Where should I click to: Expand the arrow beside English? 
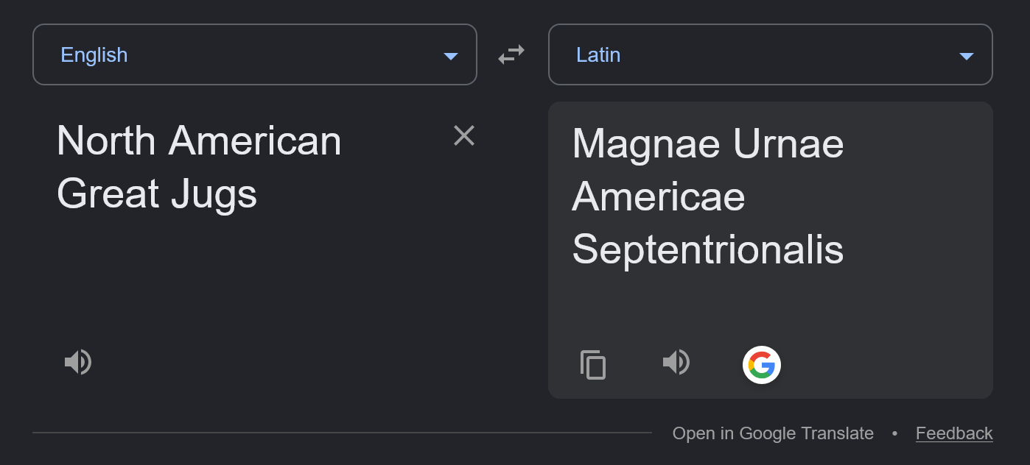[x=451, y=57]
